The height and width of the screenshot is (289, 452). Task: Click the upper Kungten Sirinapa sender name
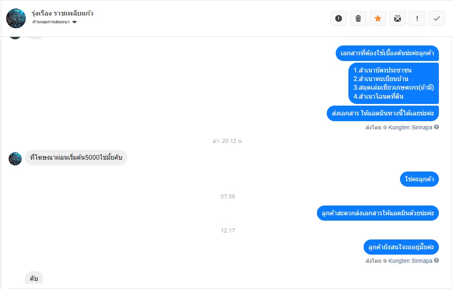(410, 127)
